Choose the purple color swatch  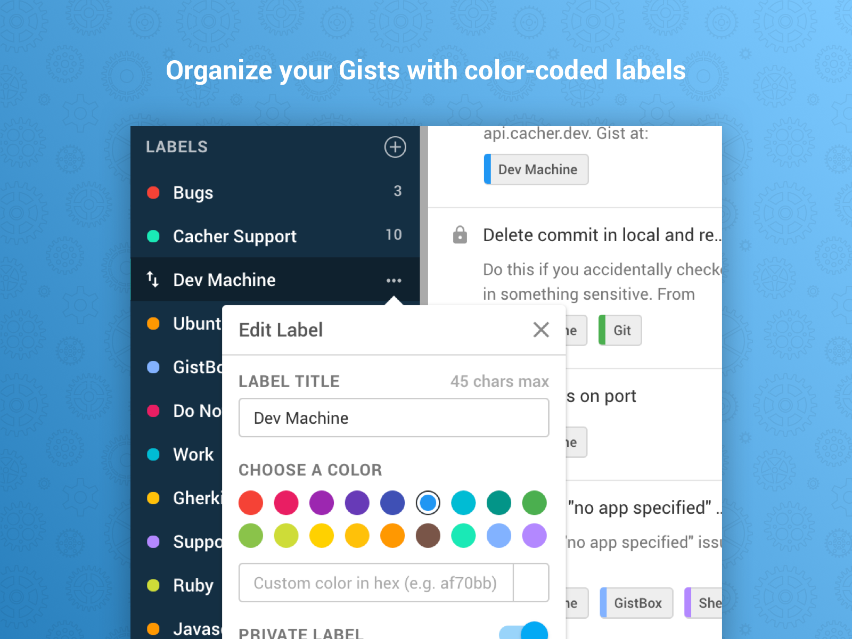click(x=322, y=503)
